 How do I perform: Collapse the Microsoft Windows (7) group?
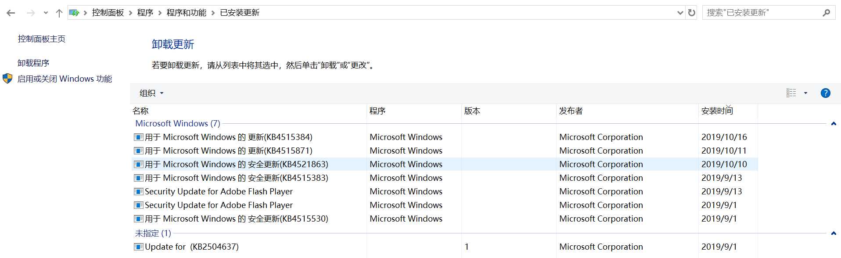point(834,124)
